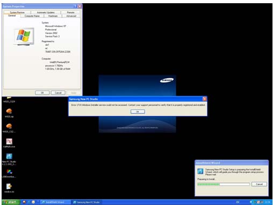This screenshot has width=273, height=205.
Task: Select the New PC Studio installer desktop icon
Action: pyautogui.click(x=9, y=156)
